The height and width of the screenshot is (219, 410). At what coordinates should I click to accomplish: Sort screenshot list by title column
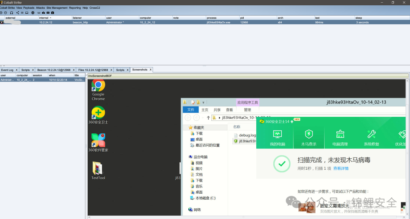point(79,75)
